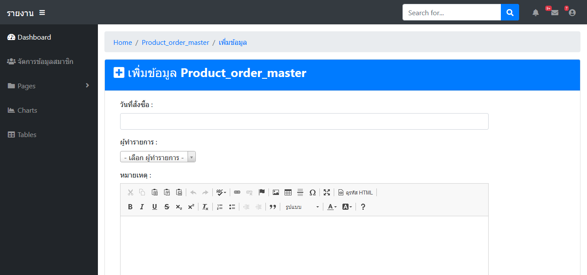587x275 pixels.
Task: Insert a table into the note field
Action: click(x=288, y=192)
